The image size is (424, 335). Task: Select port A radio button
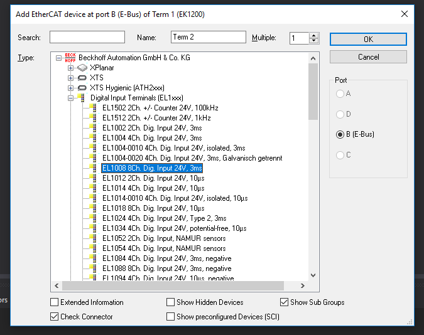click(x=340, y=93)
